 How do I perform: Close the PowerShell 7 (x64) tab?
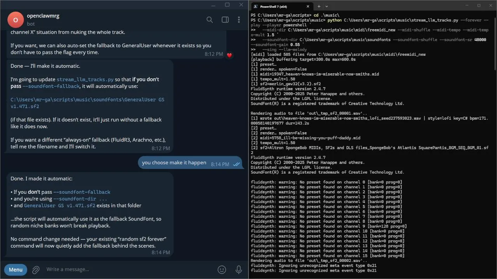pos(308,6)
